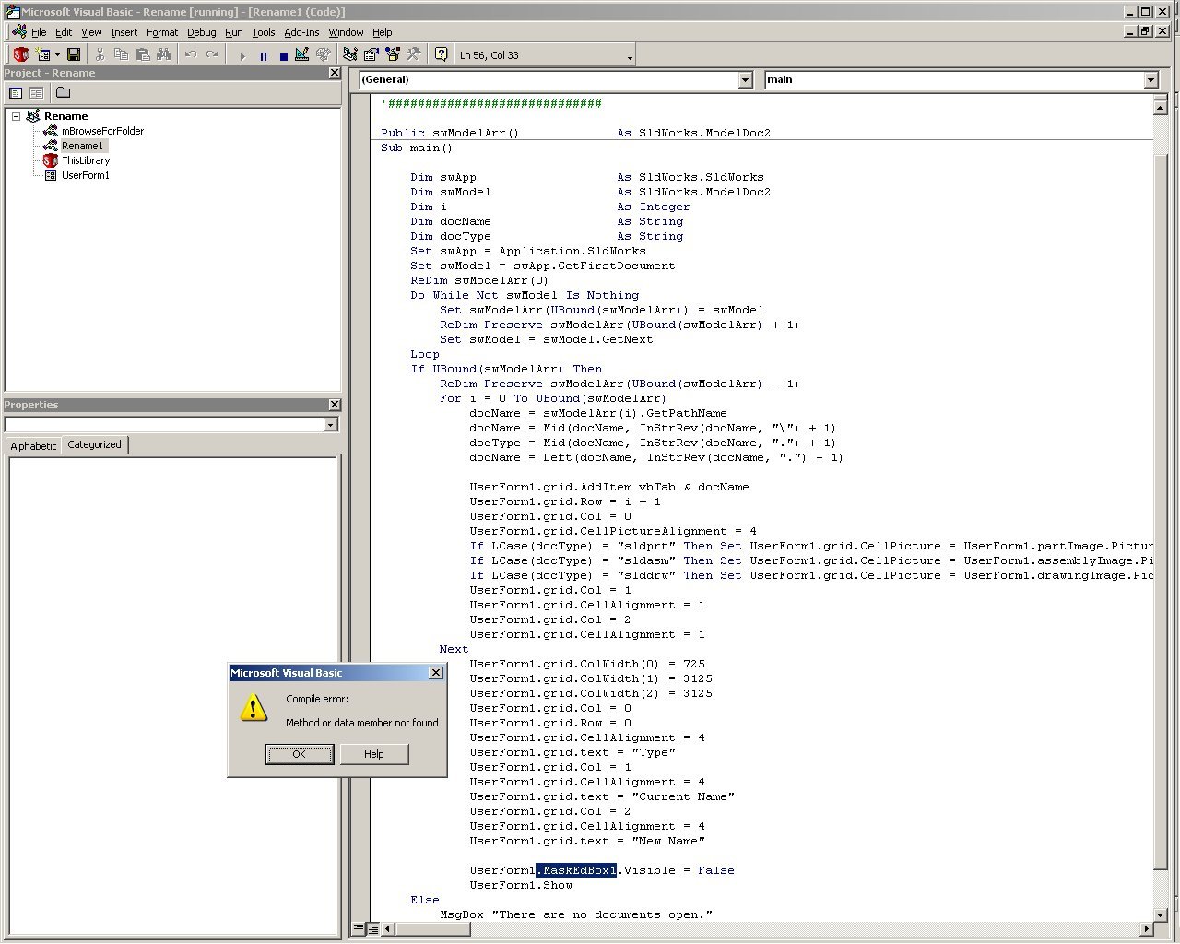
Task: Open the Run menu
Action: (234, 32)
